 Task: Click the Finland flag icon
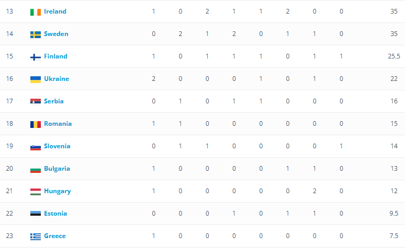[x=36, y=57]
